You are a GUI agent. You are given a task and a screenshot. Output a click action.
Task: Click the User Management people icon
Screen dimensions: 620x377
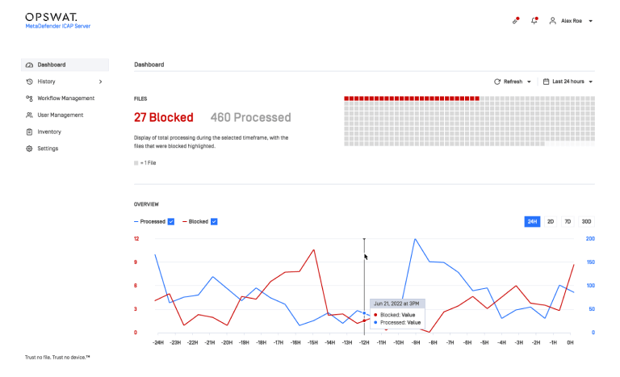[x=29, y=115]
